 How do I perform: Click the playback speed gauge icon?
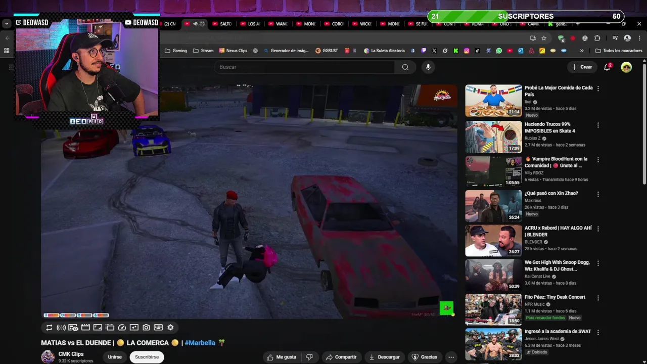click(122, 328)
